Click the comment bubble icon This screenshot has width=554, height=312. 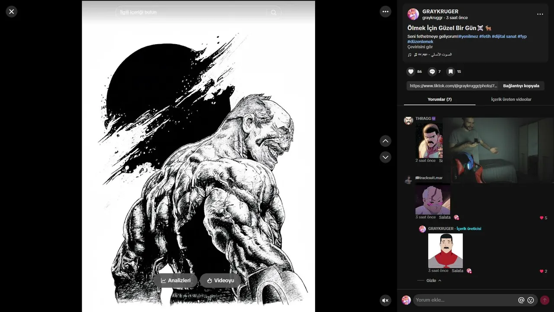point(432,71)
